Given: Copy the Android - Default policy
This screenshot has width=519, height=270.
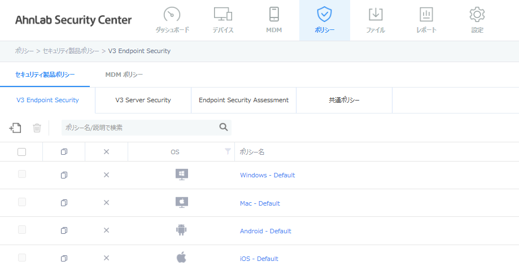Looking at the screenshot, I should pos(64,230).
